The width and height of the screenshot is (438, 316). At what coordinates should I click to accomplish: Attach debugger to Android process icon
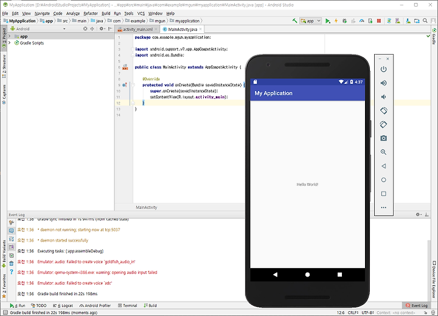370,21
